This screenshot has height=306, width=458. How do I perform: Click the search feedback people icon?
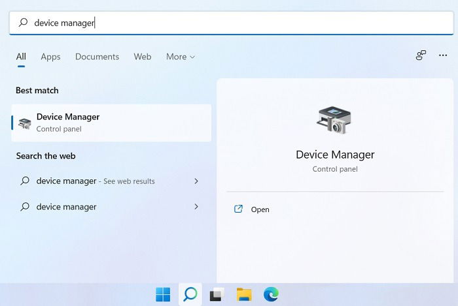421,55
